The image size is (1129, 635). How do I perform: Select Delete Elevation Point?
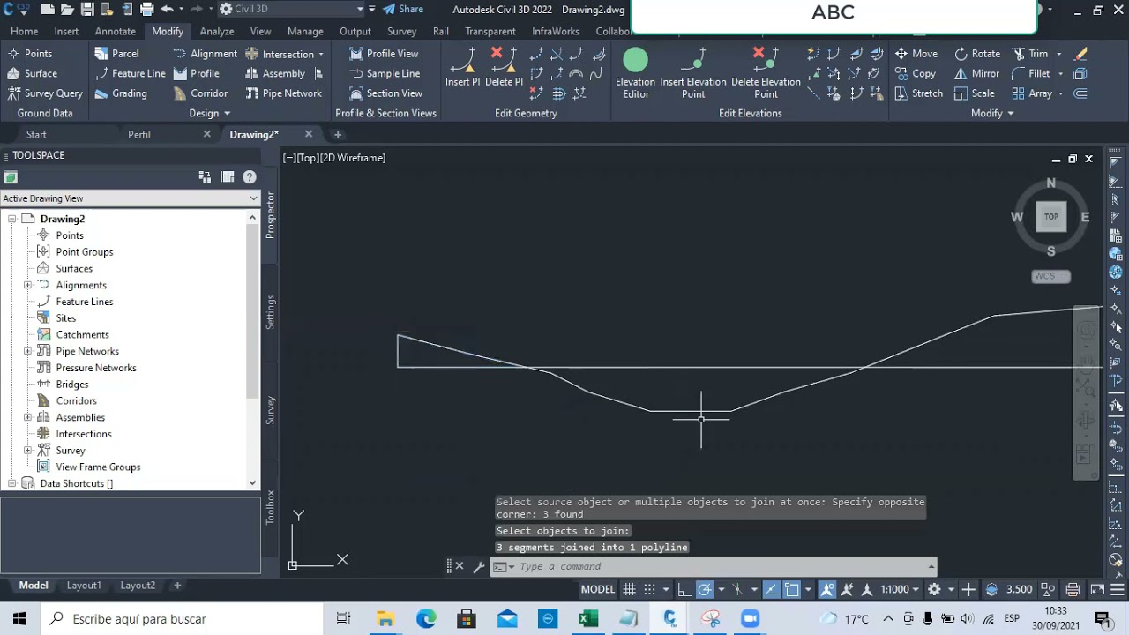tap(766, 72)
